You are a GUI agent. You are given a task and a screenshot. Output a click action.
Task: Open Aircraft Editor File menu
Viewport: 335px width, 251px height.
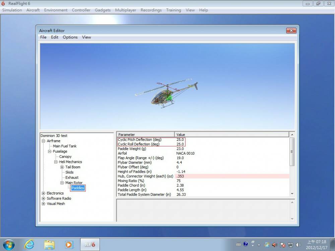(43, 37)
